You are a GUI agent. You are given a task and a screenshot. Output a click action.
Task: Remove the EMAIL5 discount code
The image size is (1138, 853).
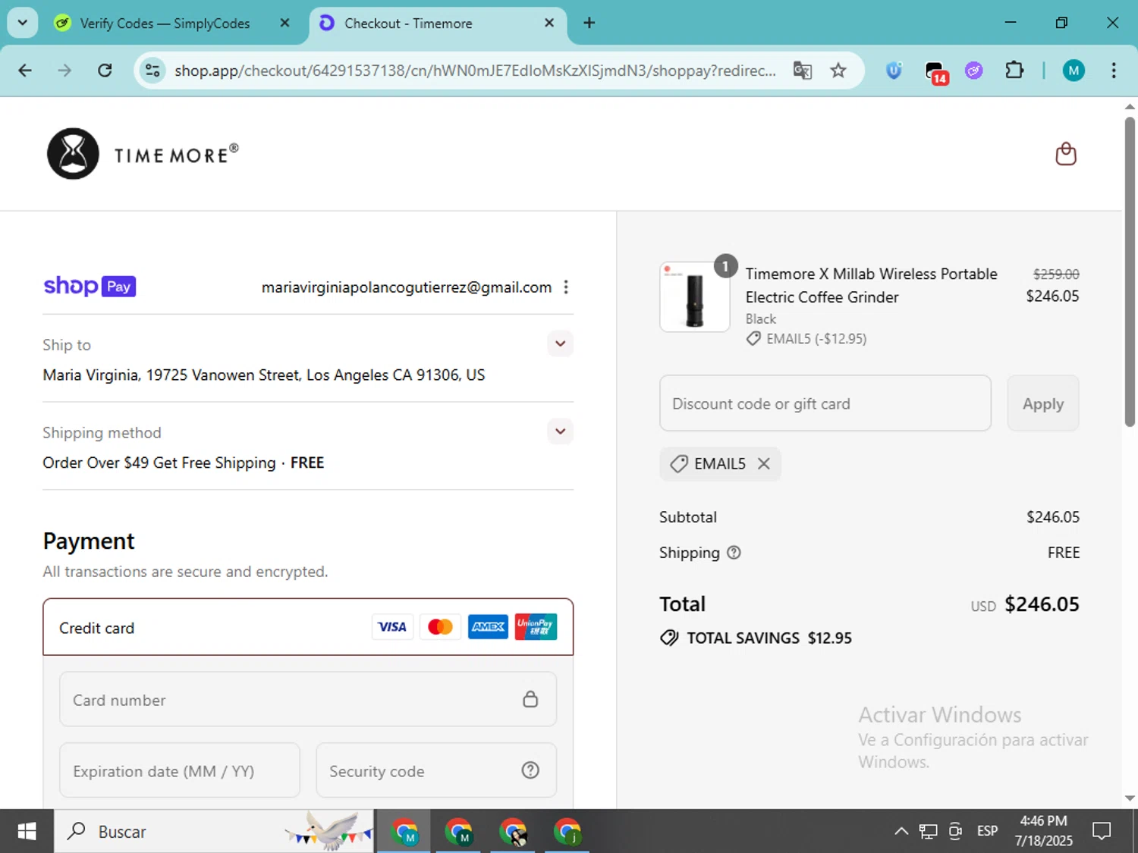[764, 463]
